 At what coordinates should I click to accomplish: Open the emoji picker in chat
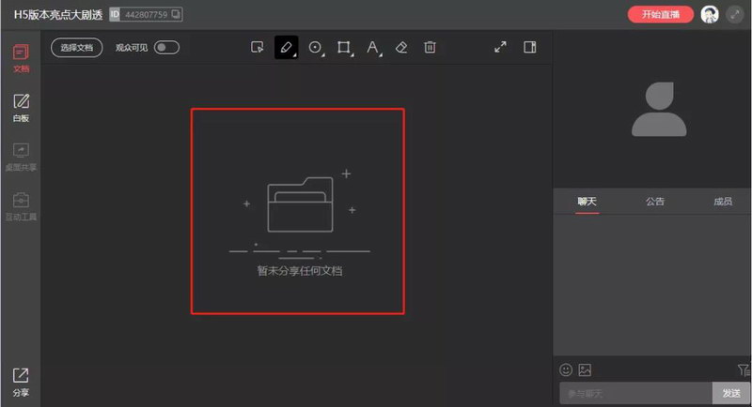pos(566,370)
